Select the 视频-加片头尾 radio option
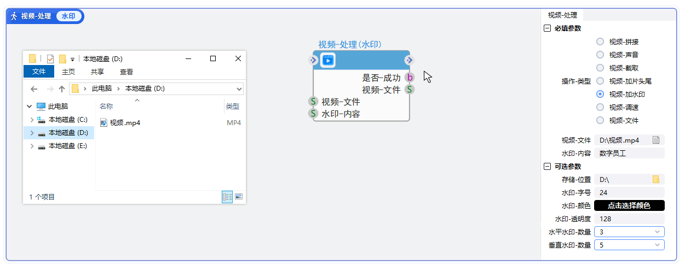 (x=600, y=81)
